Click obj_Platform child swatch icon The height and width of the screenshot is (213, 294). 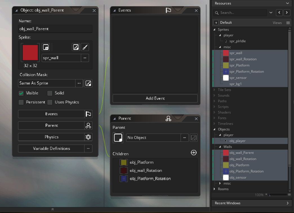(124, 162)
